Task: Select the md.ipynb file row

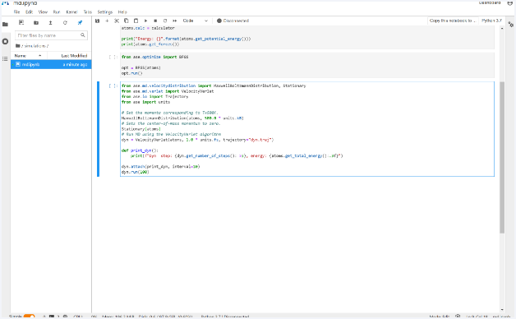Action: coord(51,64)
